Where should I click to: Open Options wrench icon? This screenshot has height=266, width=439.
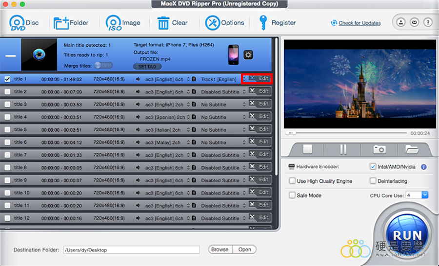(x=213, y=23)
